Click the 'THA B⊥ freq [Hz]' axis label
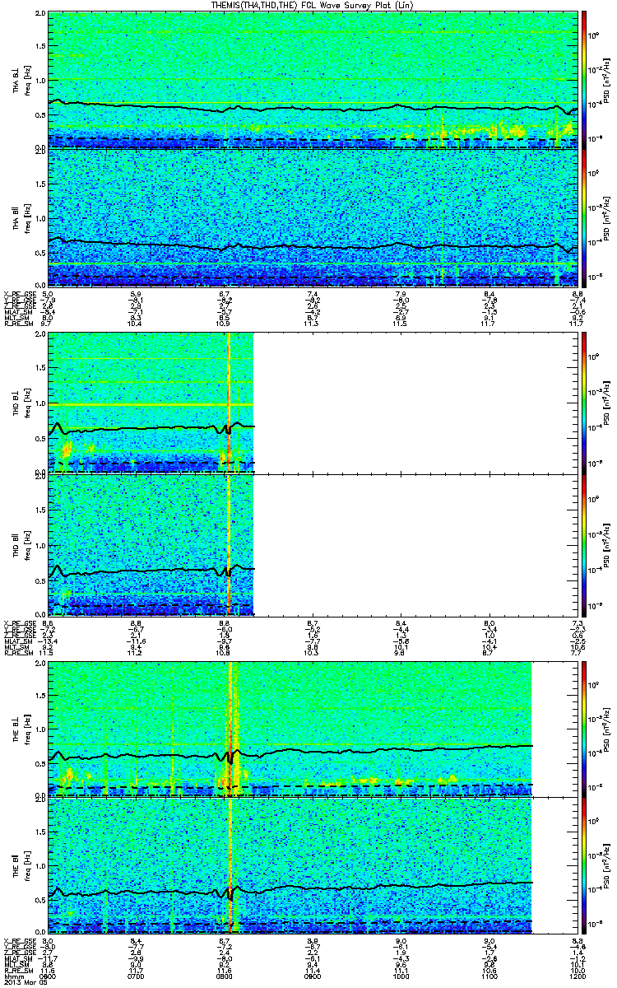Viewport: 617px width, 988px height. [x=20, y=81]
